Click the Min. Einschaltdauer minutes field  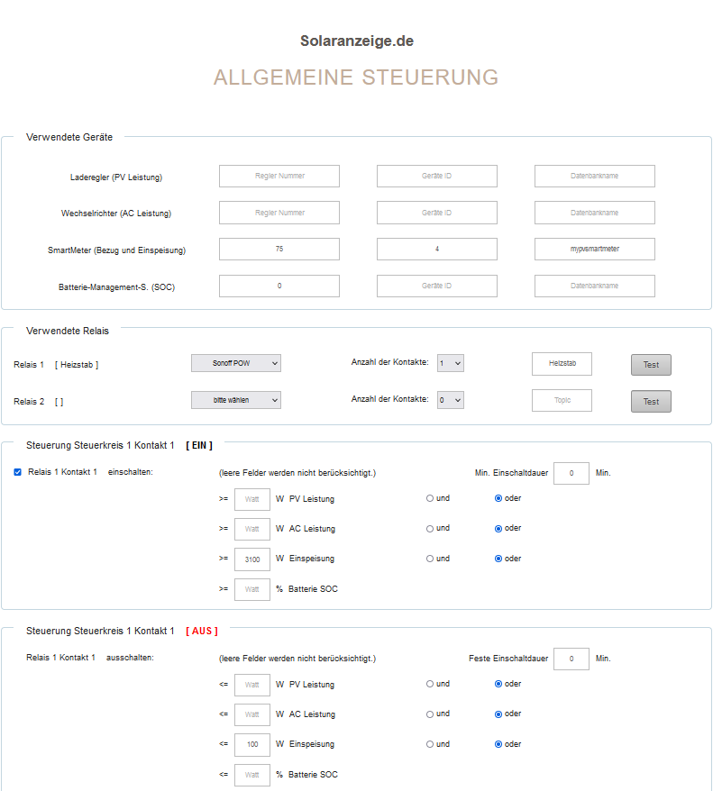pos(571,473)
